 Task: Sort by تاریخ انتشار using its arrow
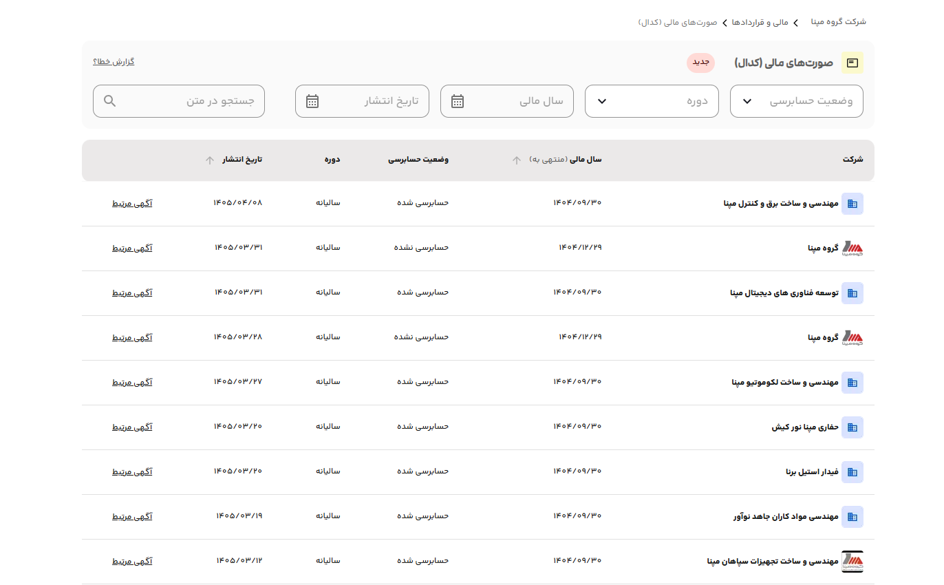[x=210, y=160]
